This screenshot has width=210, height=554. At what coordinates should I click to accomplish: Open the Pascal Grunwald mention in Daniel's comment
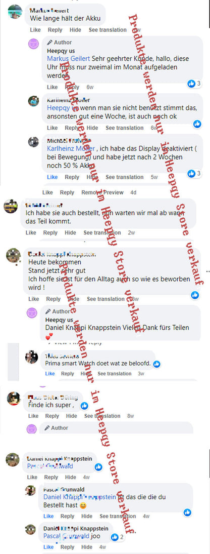click(x=50, y=466)
